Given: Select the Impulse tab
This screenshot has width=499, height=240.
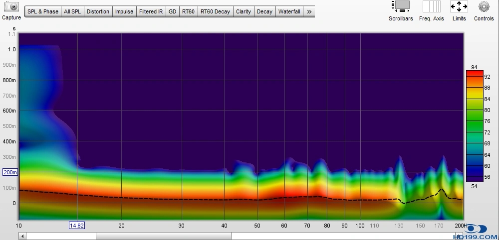Looking at the screenshot, I should pyautogui.click(x=124, y=11).
